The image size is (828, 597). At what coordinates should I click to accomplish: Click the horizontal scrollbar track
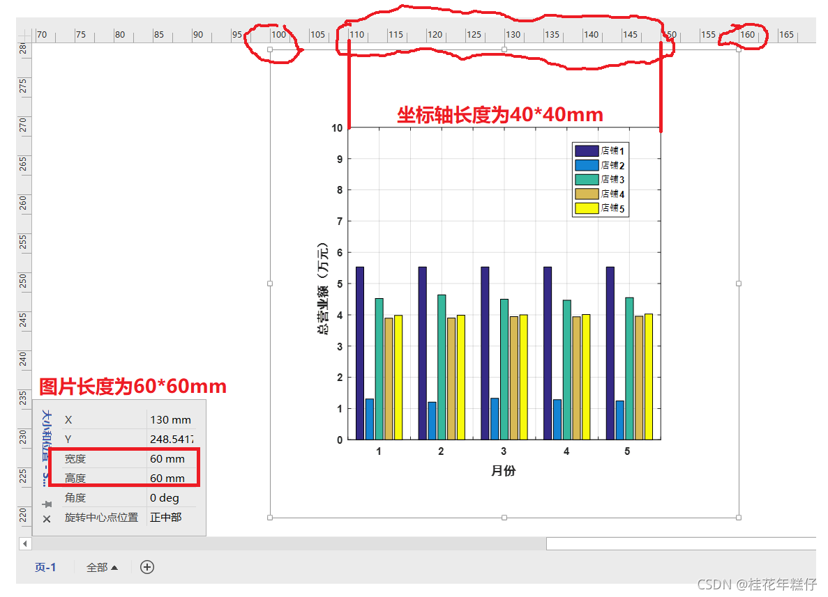(x=289, y=544)
